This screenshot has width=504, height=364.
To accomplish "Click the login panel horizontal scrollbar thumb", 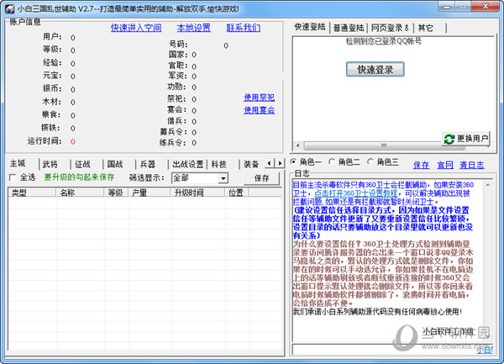I will tap(384, 145).
